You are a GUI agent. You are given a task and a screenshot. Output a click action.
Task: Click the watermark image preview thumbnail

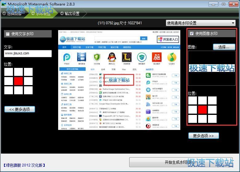(x=212, y=68)
